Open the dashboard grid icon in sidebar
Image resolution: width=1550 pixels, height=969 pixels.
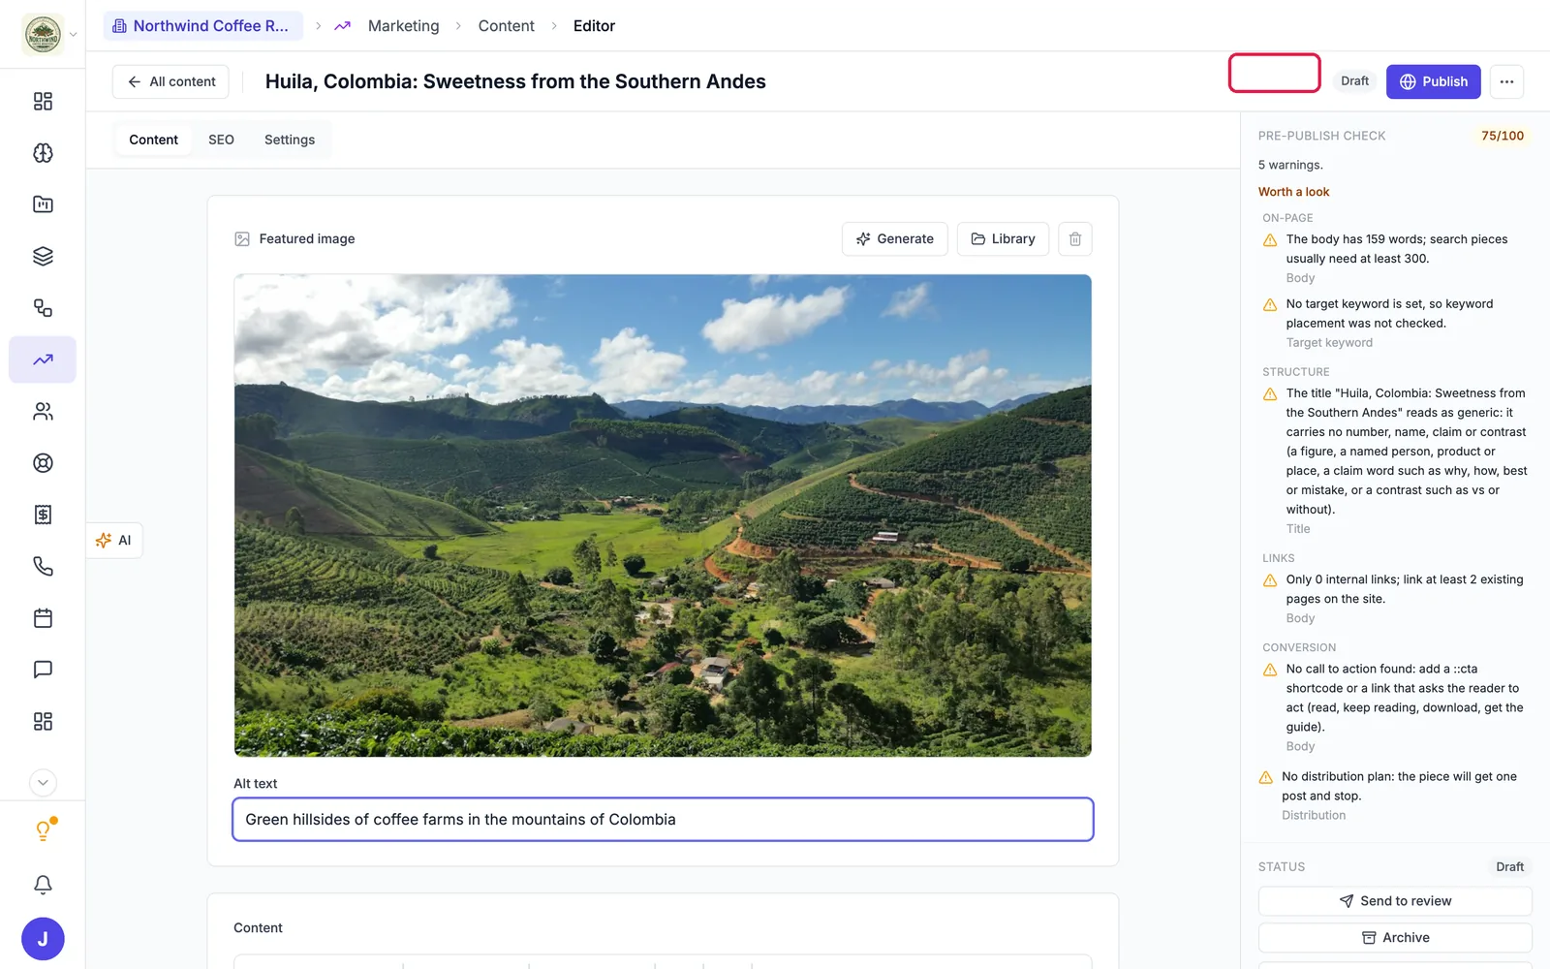[43, 102]
